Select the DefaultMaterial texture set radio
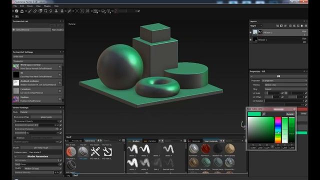 14,30
